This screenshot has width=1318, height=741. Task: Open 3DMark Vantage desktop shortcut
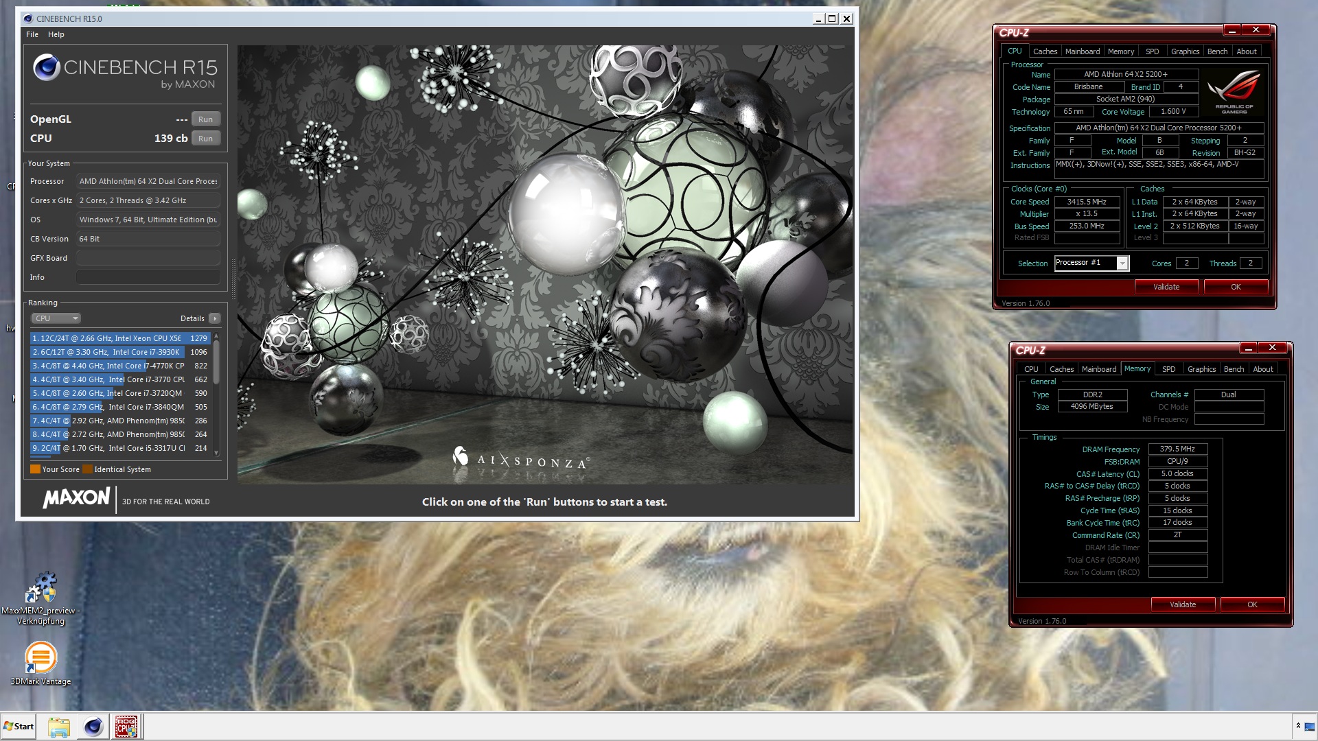41,663
